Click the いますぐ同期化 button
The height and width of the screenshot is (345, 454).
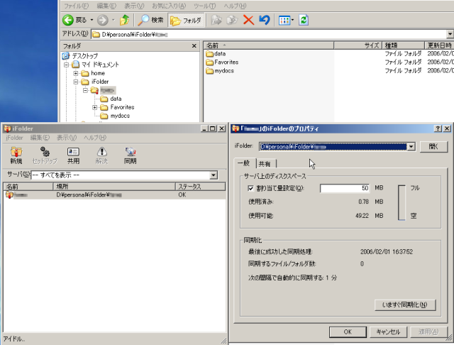click(x=404, y=305)
